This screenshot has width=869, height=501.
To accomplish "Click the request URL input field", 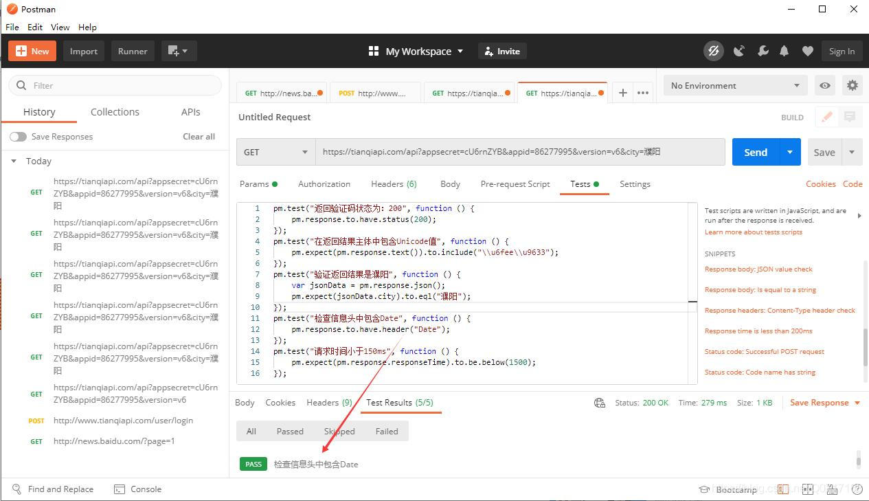I will tap(520, 152).
